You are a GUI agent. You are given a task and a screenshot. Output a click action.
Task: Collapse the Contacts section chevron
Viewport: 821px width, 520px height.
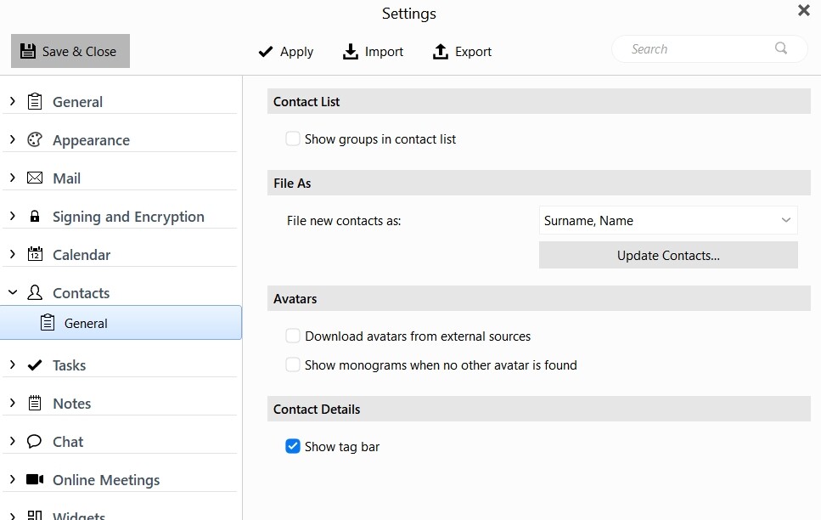pos(13,292)
